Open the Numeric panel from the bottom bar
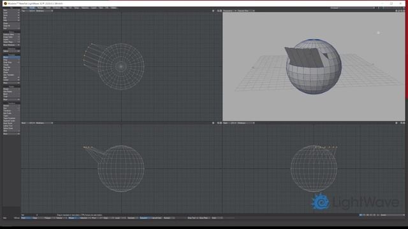 pyautogui.click(x=169, y=218)
